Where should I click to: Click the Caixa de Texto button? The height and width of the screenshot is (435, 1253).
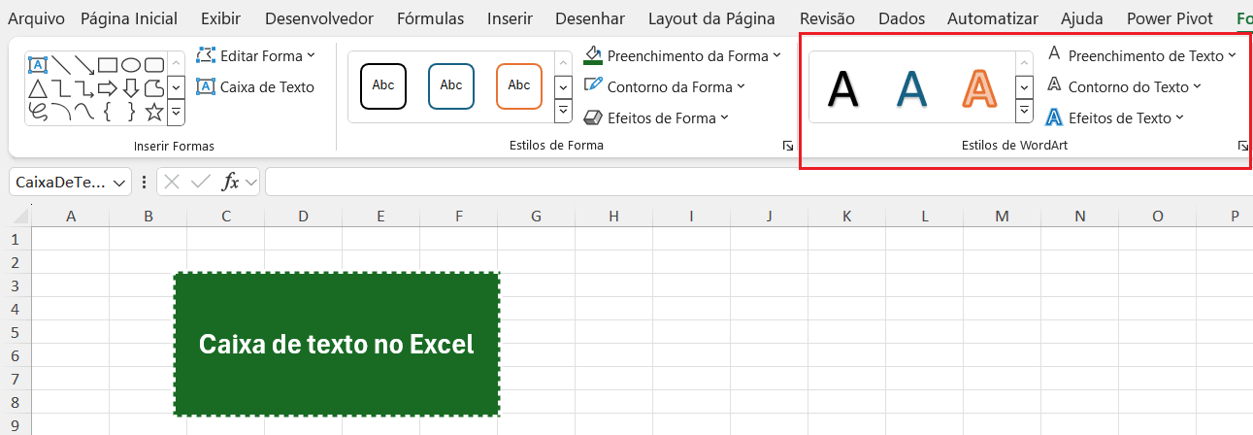[255, 86]
